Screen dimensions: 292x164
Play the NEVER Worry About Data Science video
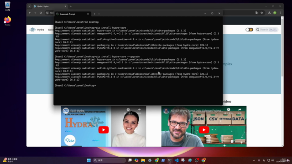tap(204, 130)
